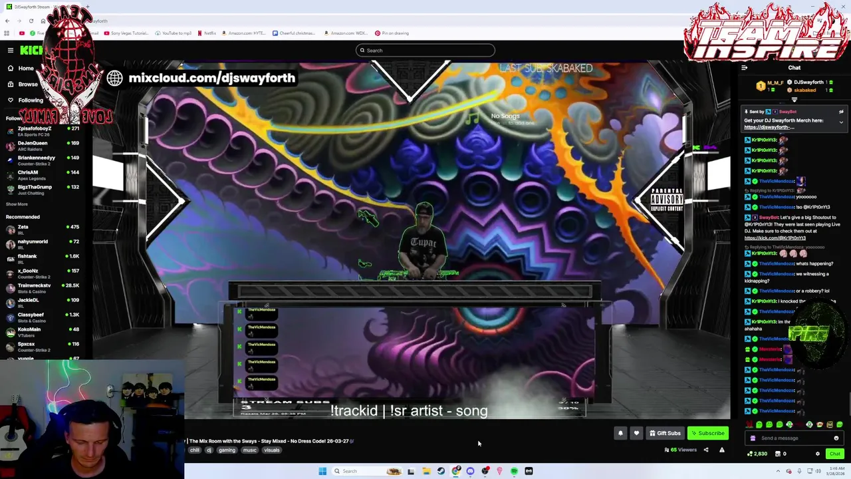The image size is (851, 479).
Task: Unpin the SwayBot pinned message
Action: click(841, 112)
